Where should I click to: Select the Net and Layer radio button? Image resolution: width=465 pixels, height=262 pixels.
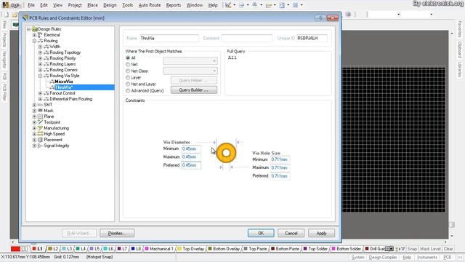(x=128, y=84)
